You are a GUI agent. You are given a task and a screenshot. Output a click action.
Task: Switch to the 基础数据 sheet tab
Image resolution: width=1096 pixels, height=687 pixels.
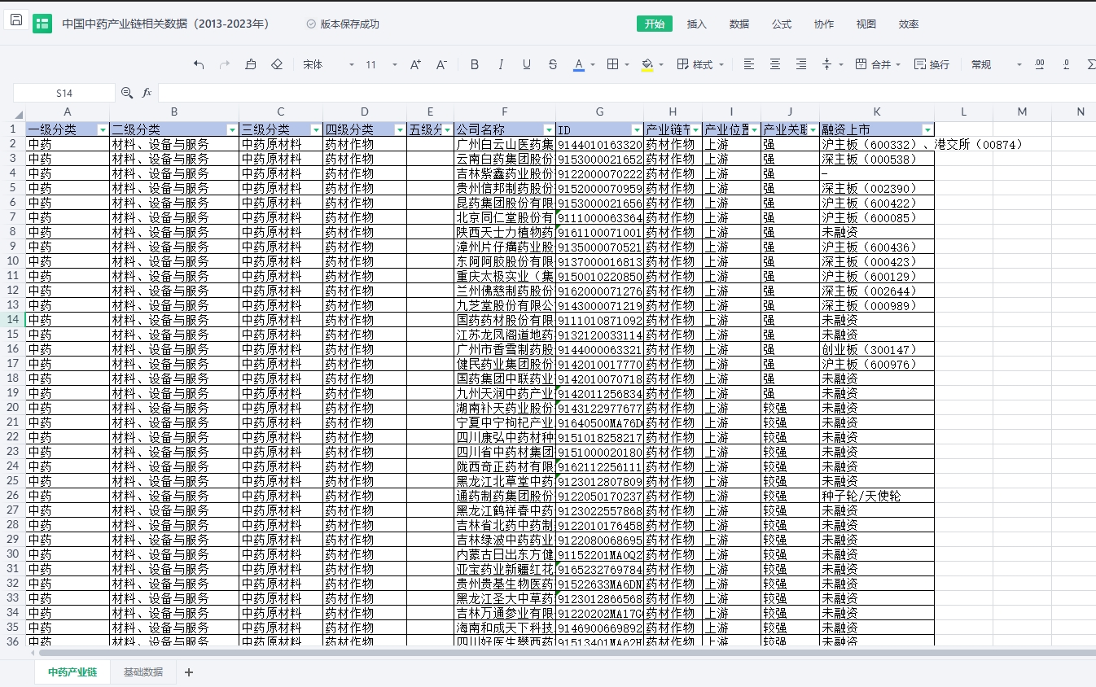point(143,672)
